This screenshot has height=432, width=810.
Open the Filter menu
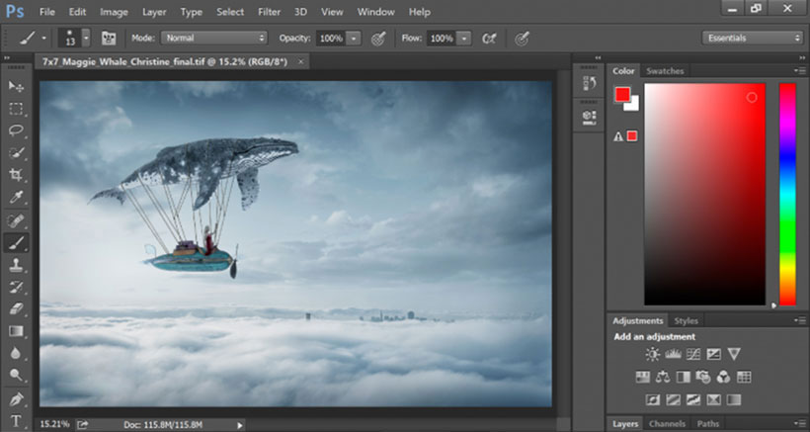(x=269, y=12)
